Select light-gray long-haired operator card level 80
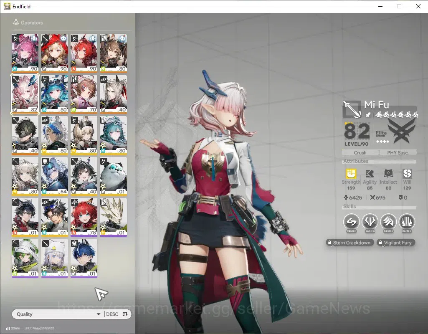The height and width of the screenshot is (334, 428). coord(25,176)
